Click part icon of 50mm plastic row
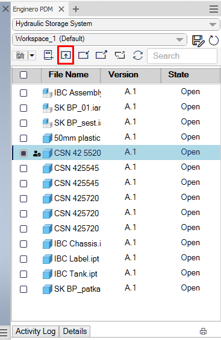Image resolution: width=221 pixels, height=340 pixels. point(48,138)
